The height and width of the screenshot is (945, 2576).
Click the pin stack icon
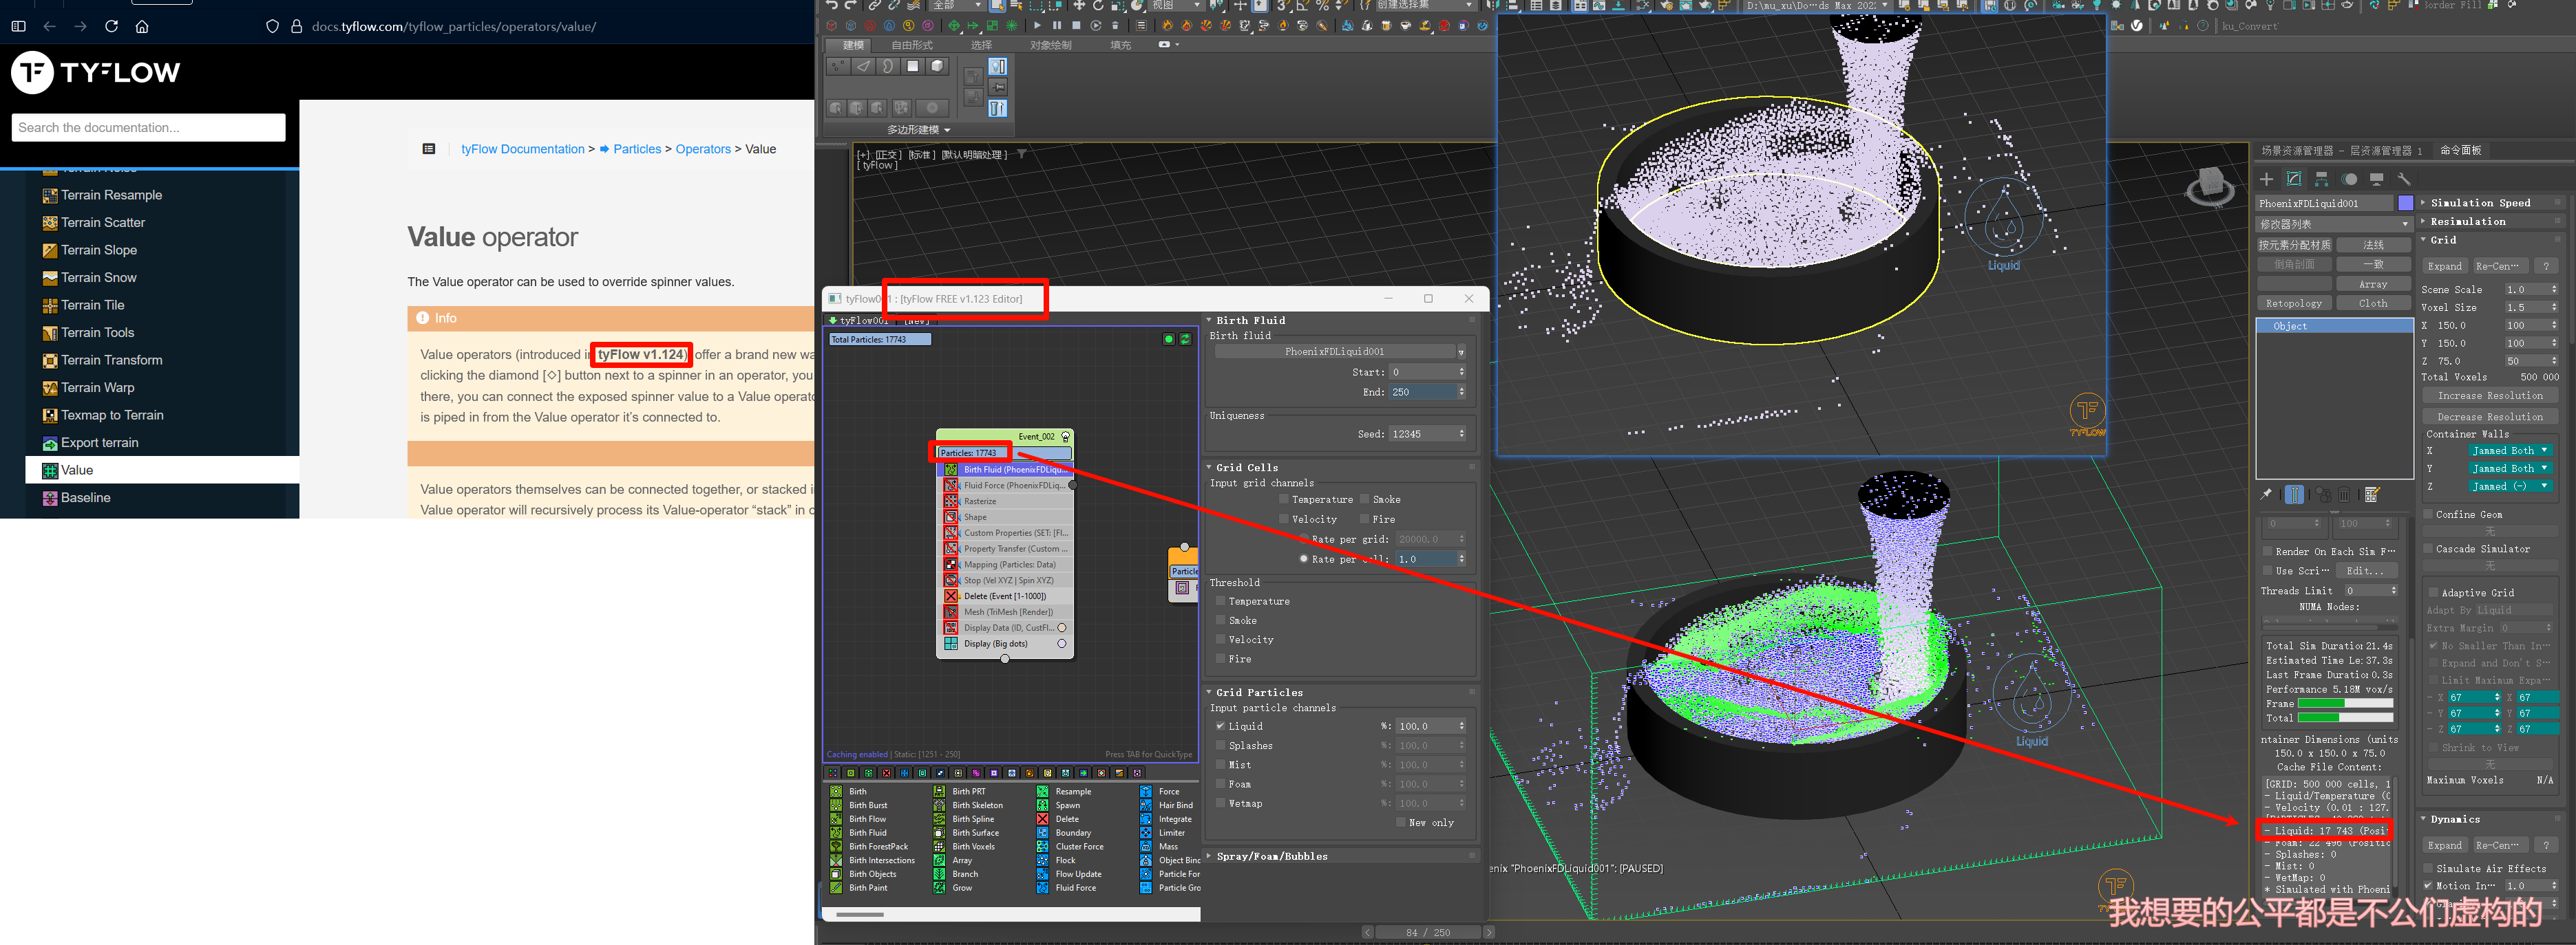point(2266,495)
